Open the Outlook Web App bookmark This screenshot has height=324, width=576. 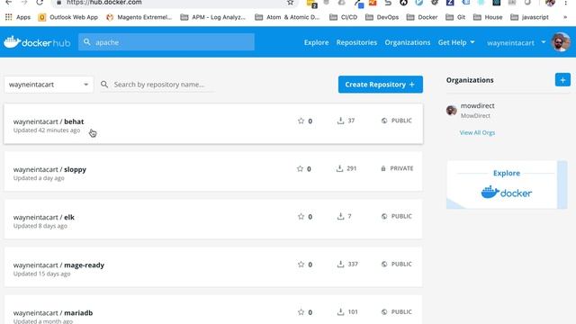(x=68, y=17)
